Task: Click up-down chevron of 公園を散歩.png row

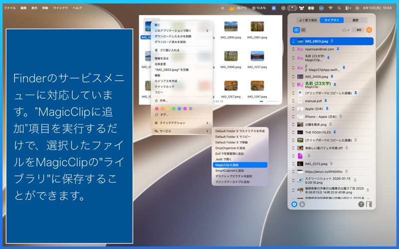Action: [x=293, y=124]
